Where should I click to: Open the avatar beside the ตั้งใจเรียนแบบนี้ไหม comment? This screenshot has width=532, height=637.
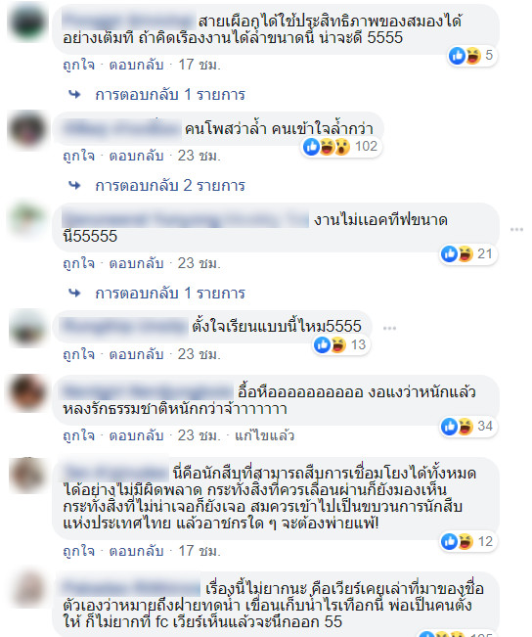point(27,328)
